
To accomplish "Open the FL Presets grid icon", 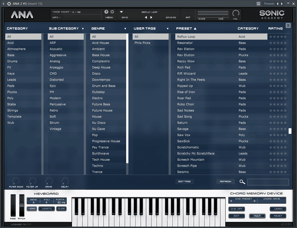I will point(258,4).
